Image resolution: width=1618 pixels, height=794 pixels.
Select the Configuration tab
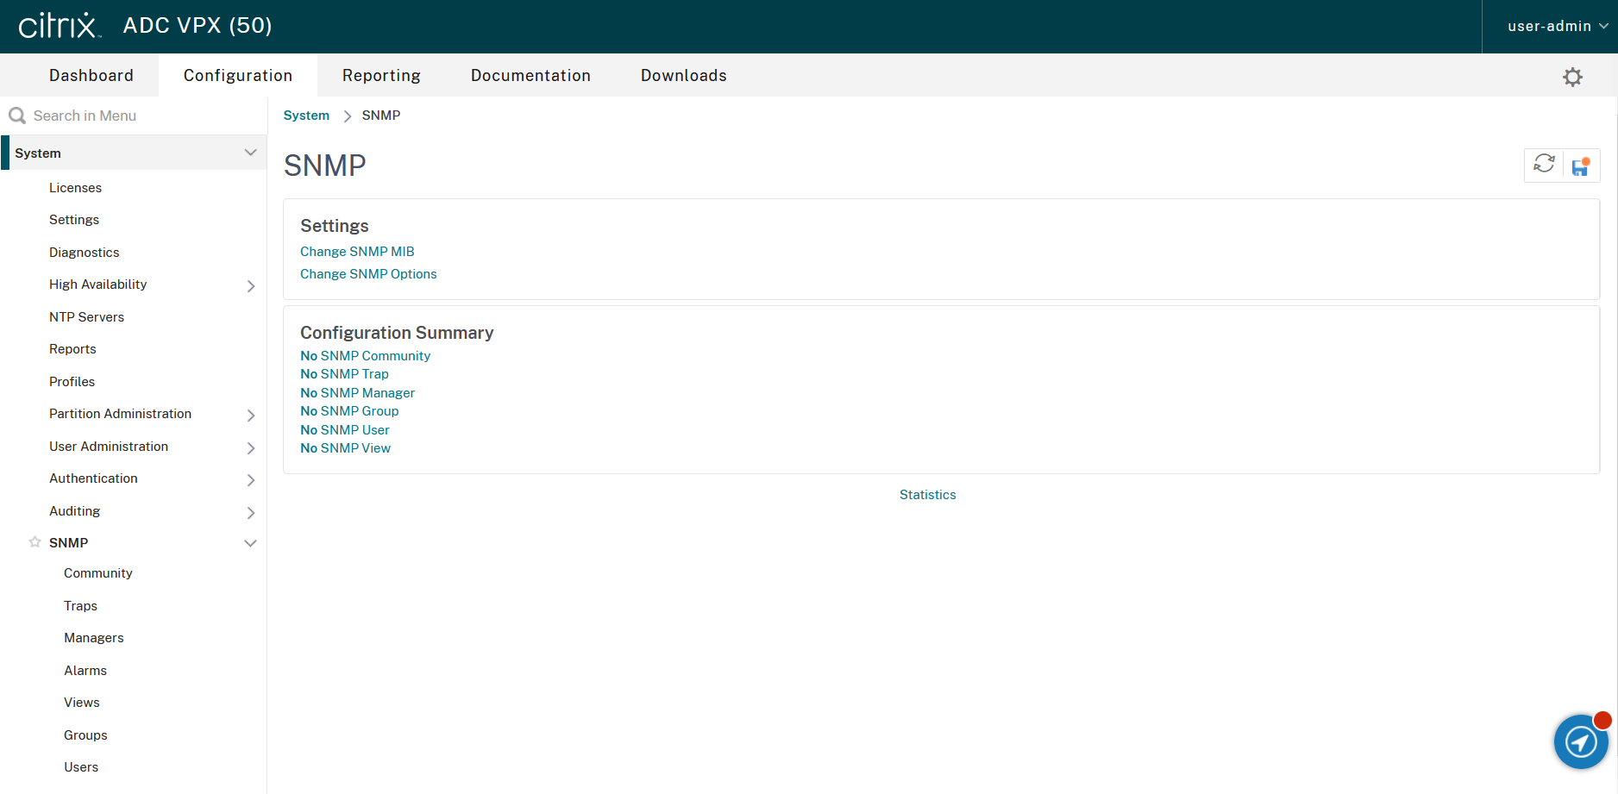tap(238, 75)
